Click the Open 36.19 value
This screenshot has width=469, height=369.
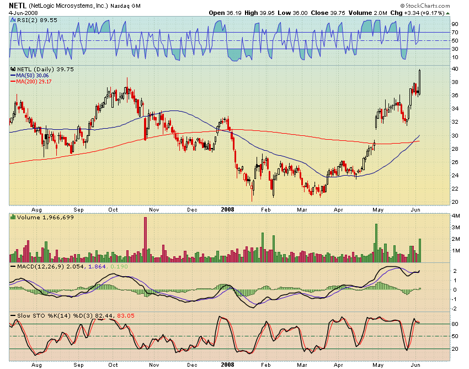(225, 13)
